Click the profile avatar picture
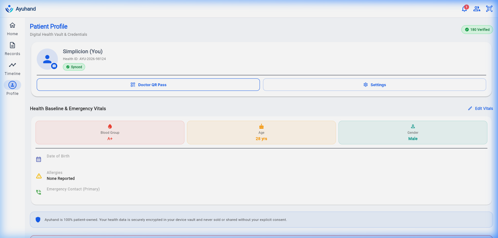 [47, 59]
